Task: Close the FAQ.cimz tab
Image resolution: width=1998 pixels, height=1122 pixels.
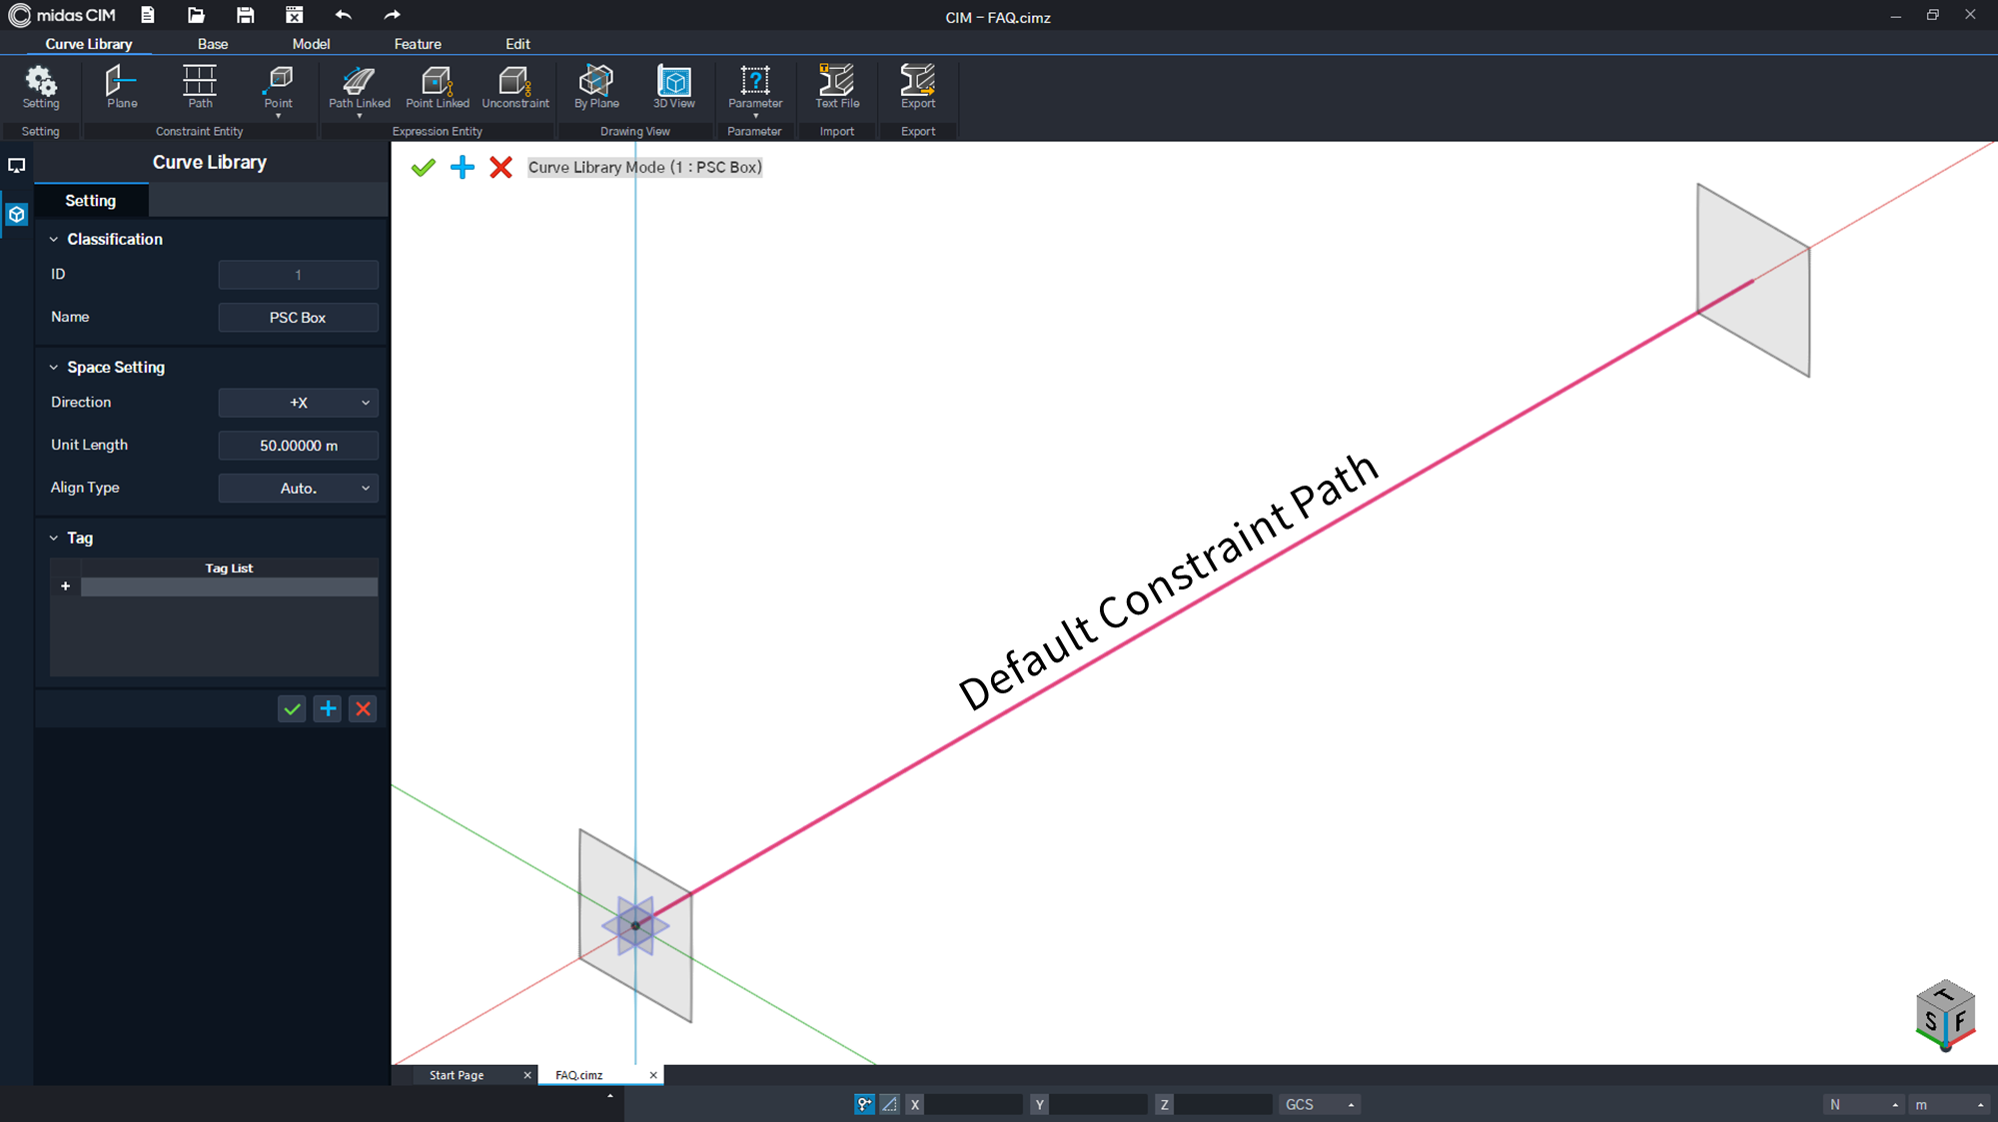Action: pos(653,1075)
